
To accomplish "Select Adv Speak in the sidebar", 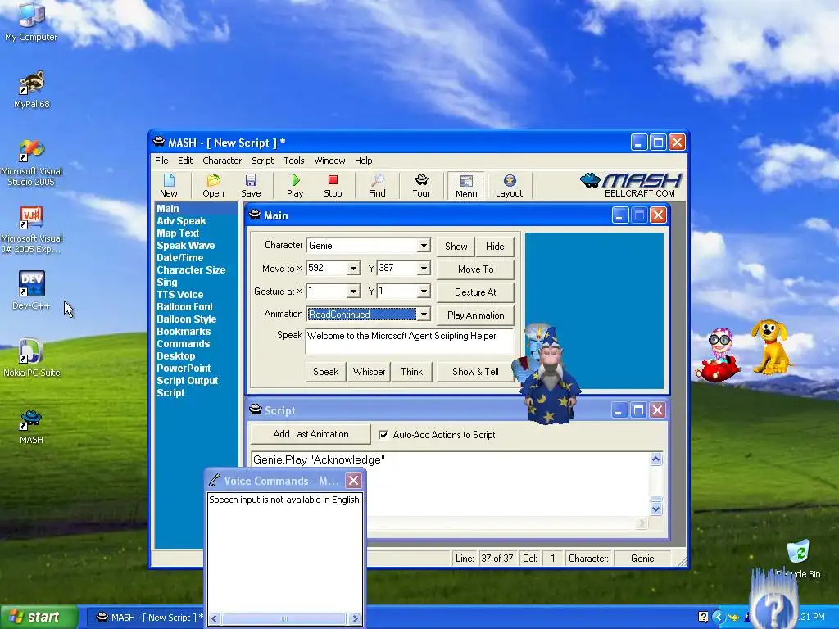I will [181, 221].
